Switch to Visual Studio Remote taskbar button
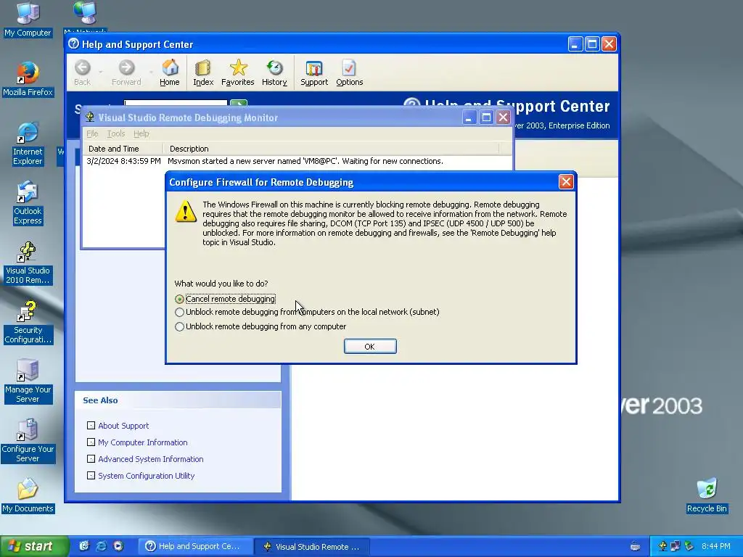This screenshot has width=743, height=557. (x=312, y=546)
